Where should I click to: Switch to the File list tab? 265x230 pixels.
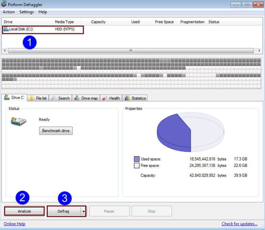pyautogui.click(x=38, y=98)
